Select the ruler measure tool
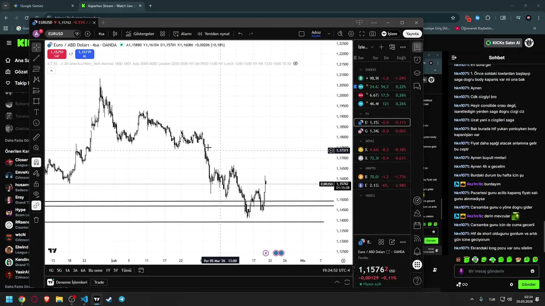545x306 pixels. point(36,137)
